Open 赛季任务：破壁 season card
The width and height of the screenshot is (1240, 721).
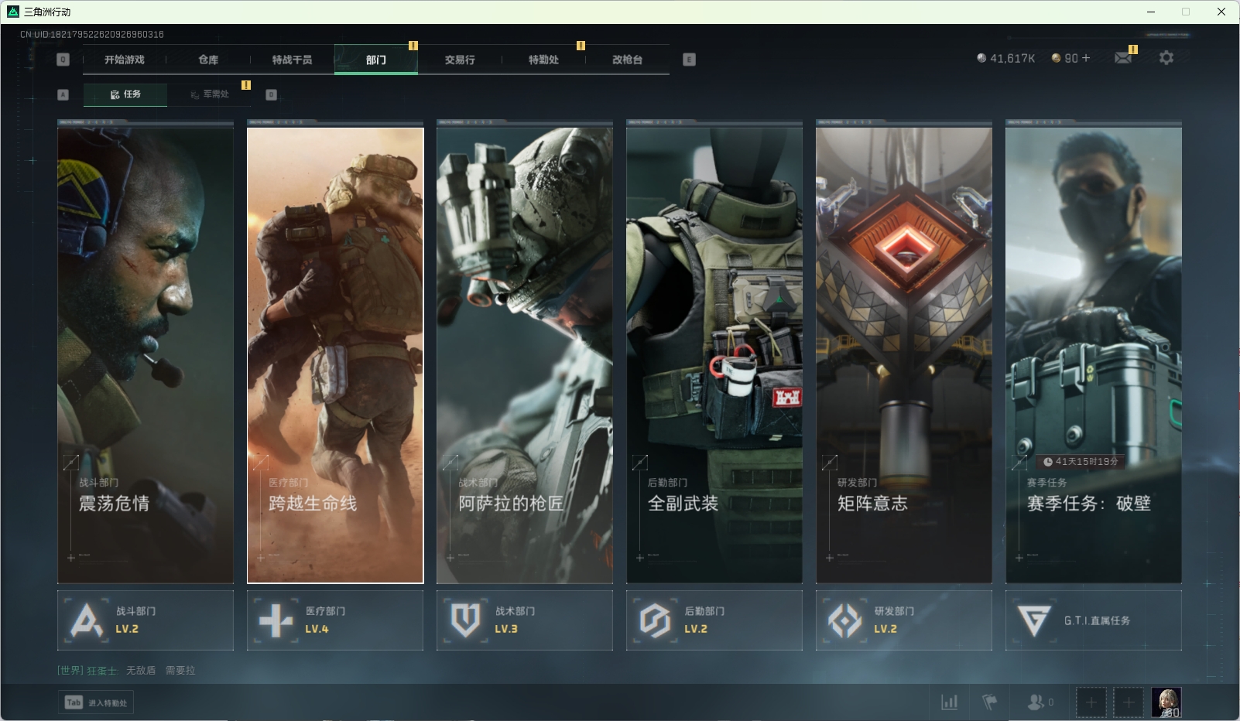tap(1094, 355)
